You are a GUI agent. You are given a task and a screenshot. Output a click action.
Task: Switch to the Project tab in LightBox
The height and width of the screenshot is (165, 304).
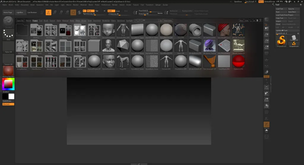click(35, 20)
